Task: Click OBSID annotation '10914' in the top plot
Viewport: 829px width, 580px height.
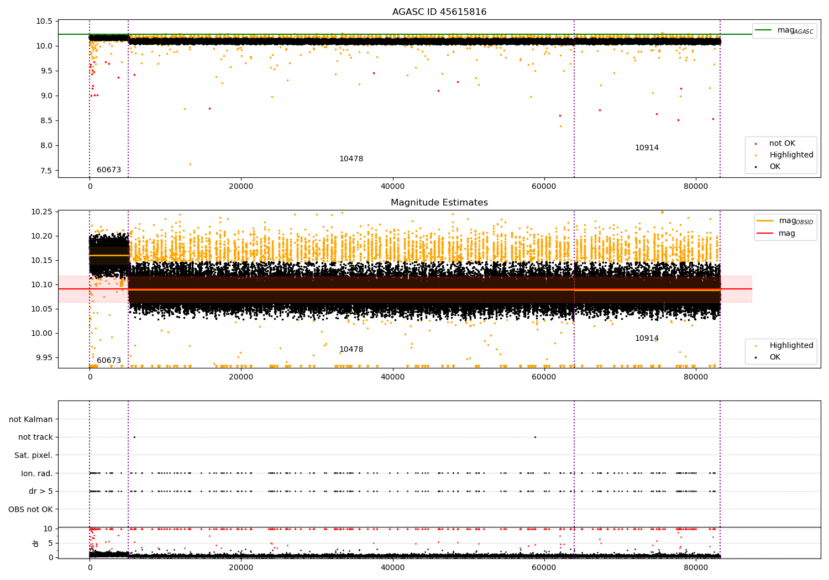Action: [647, 148]
